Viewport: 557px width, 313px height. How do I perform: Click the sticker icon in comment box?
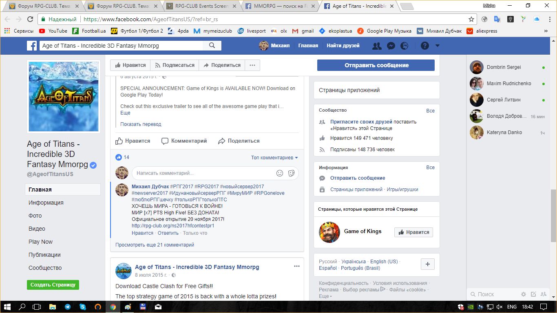[291, 173]
